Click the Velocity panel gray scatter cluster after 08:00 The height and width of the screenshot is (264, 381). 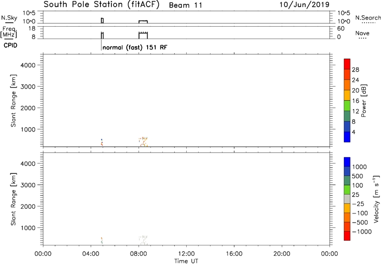point(143,240)
